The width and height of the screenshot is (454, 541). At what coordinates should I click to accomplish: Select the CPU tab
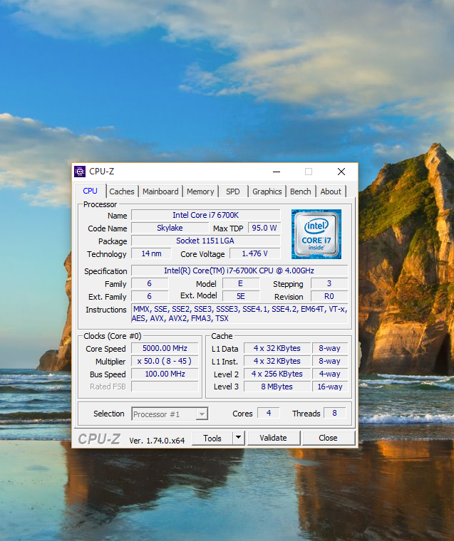click(x=91, y=191)
